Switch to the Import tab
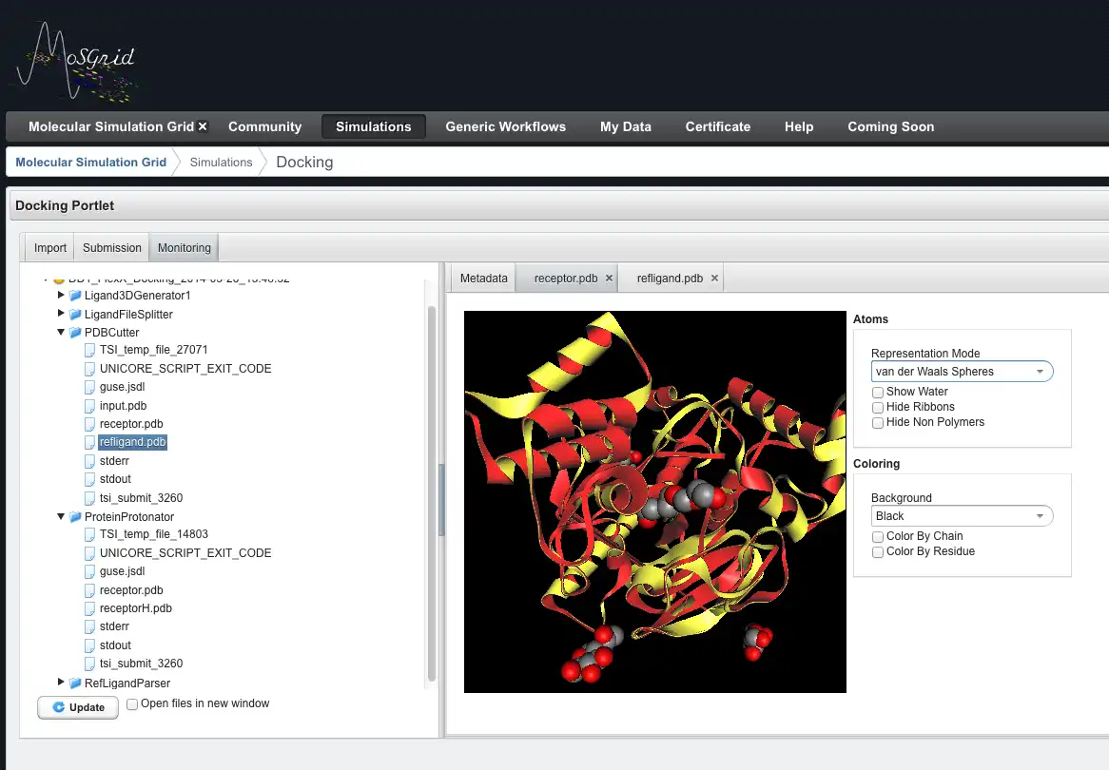Image resolution: width=1109 pixels, height=770 pixels. point(50,248)
